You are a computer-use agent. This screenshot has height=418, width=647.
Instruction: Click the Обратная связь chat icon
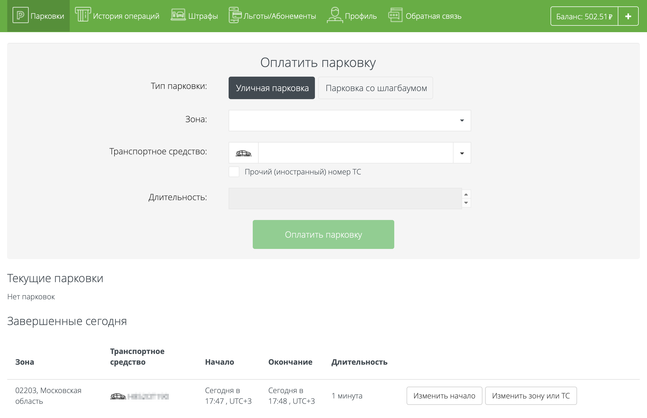(x=395, y=15)
